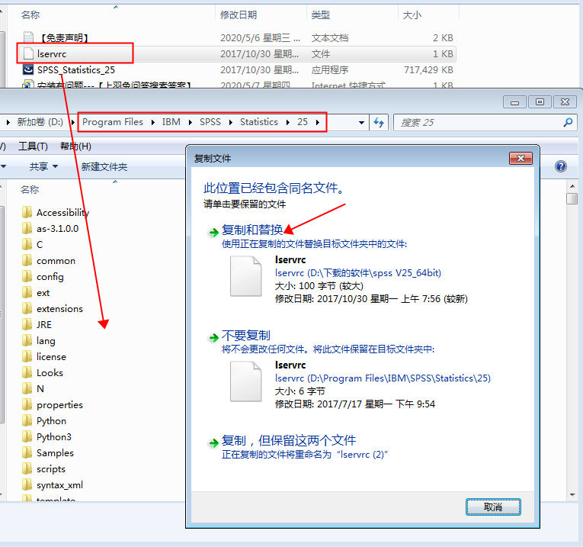Image resolution: width=583 pixels, height=547 pixels.
Task: Sort by 名称 column in top window
Action: tap(30, 15)
